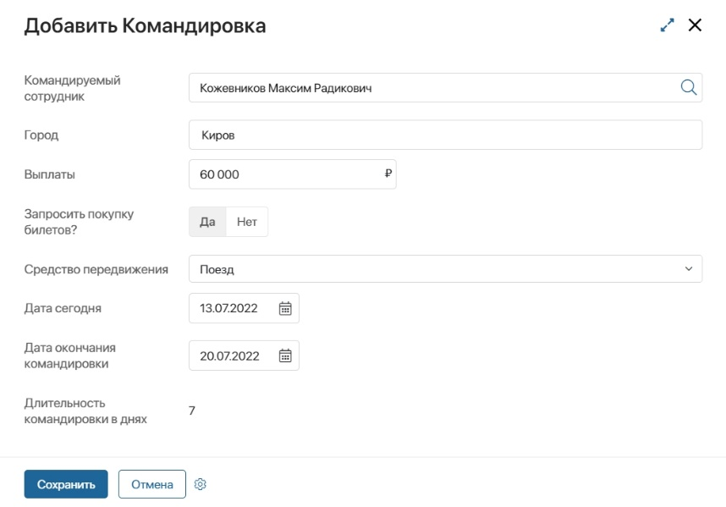Click the Сохранить button
726x507 pixels.
click(66, 484)
